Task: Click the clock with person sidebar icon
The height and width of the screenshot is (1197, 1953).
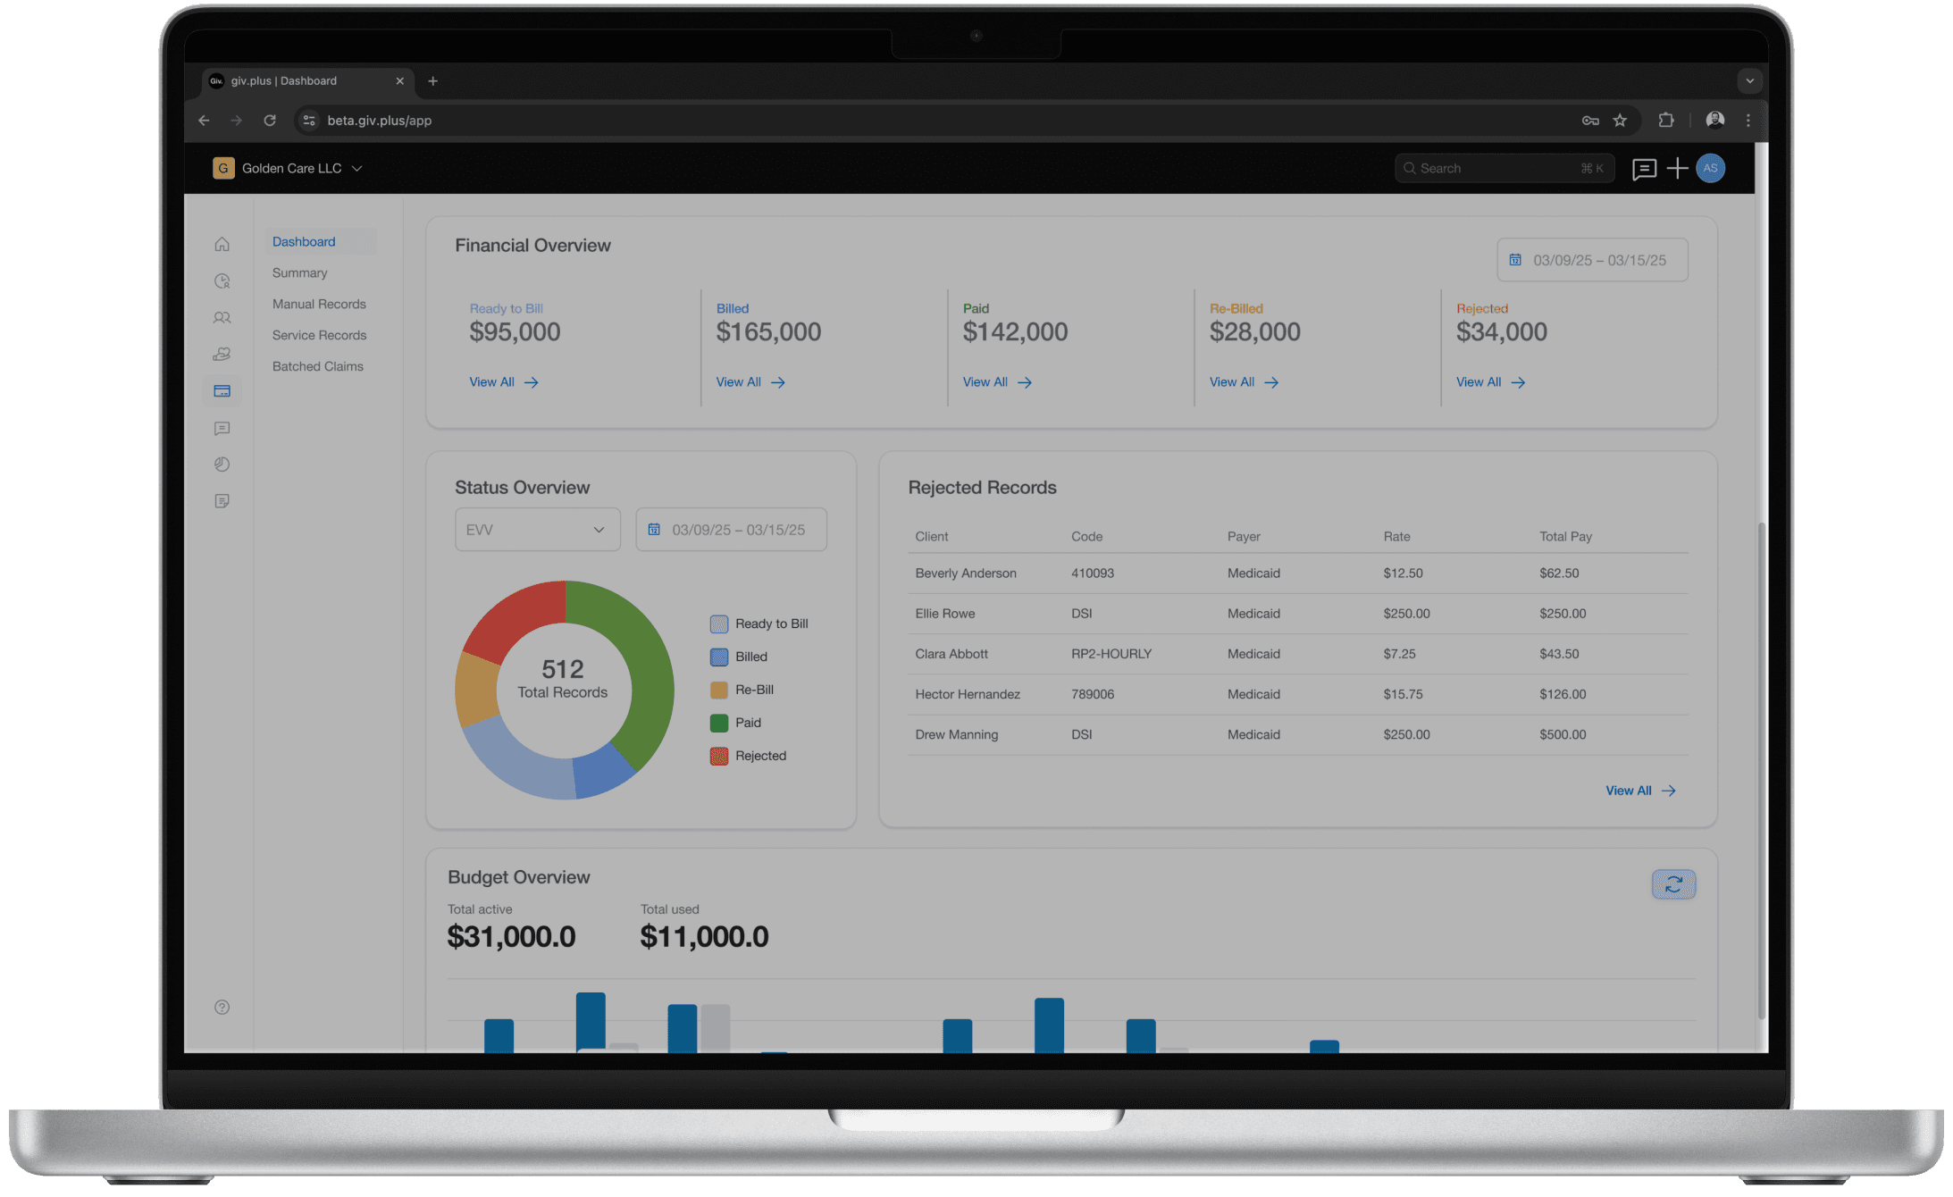Action: [222, 280]
